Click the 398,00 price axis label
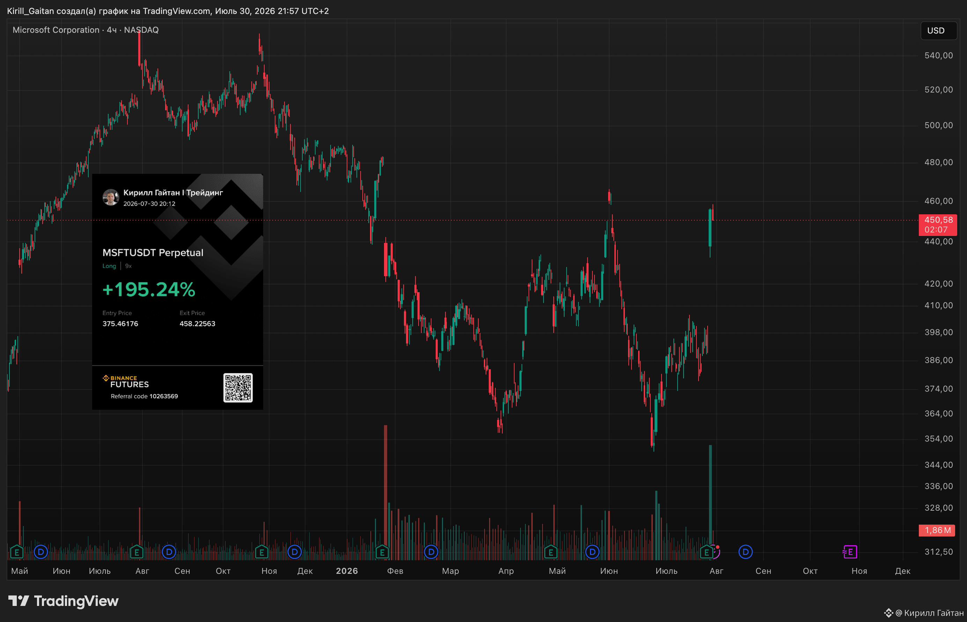This screenshot has width=967, height=622. pyautogui.click(x=939, y=332)
